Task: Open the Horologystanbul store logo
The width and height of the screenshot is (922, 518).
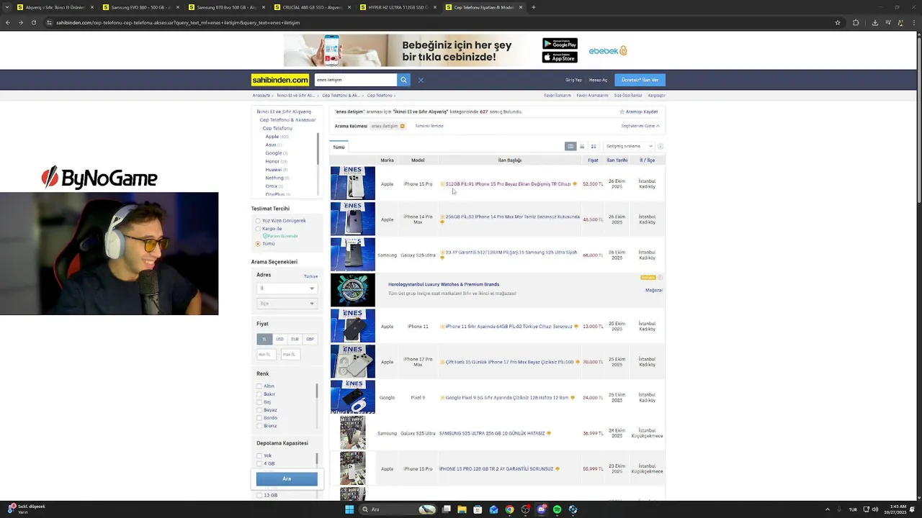Action: 353,290
